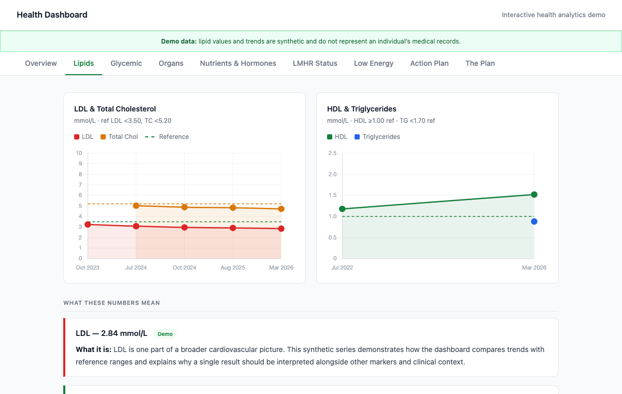
Task: Click 'Interactive health analytics demo' text
Action: click(554, 15)
